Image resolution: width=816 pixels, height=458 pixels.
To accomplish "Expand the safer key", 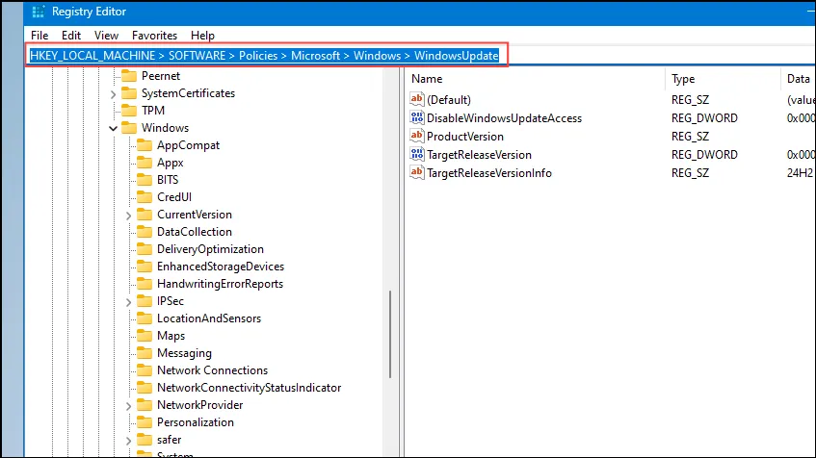I will 128,441.
